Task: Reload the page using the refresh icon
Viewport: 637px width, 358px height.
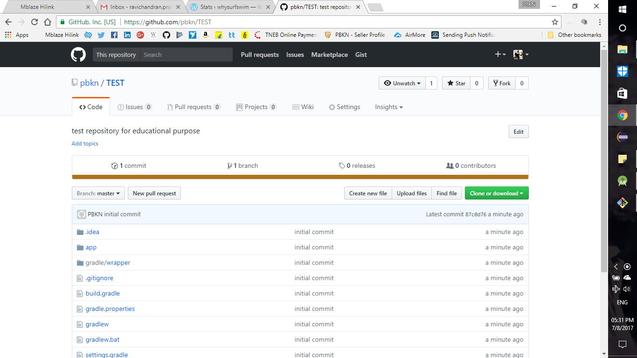Action: (x=35, y=22)
